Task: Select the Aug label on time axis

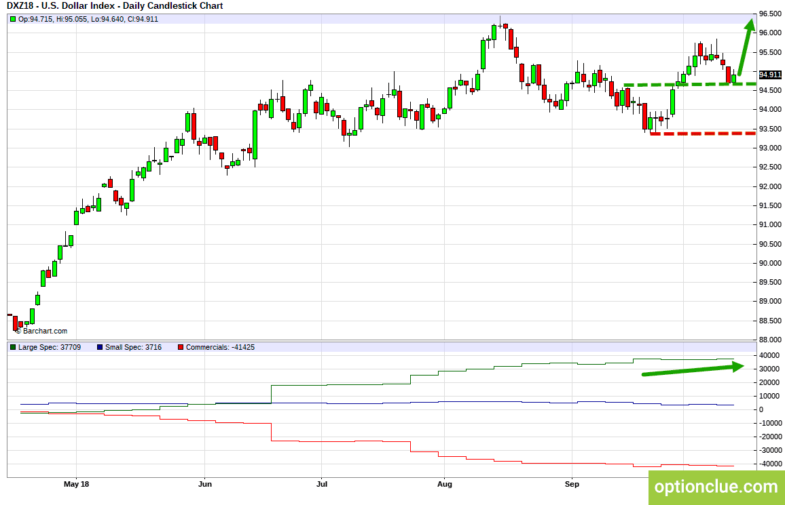Action: (x=443, y=484)
